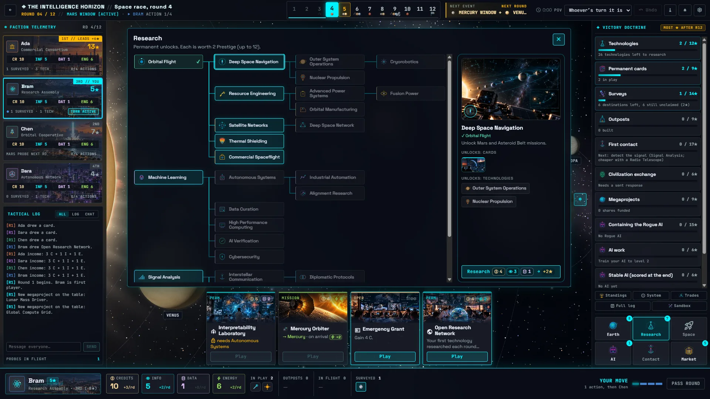The image size is (710, 399).
Task: Click the Bram atom avatar in bottom bar
Action: click(17, 384)
